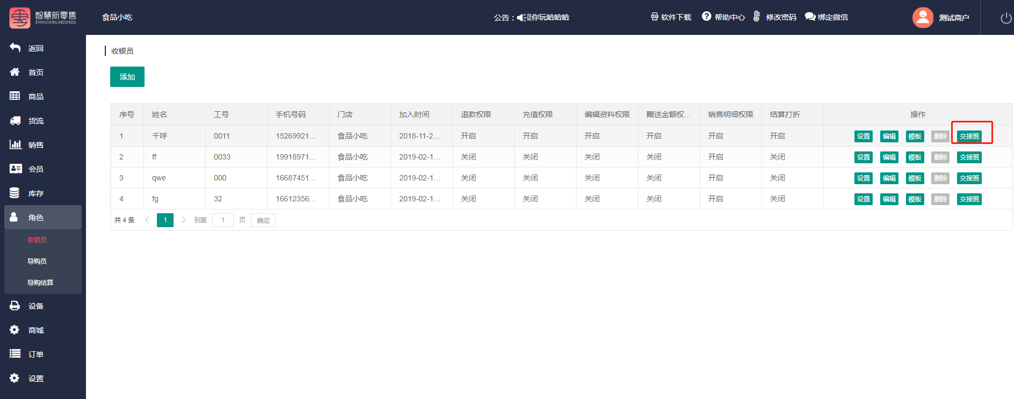This screenshot has height=399, width=1014.
Task: Click 删除 for cashier ff
Action: tap(940, 157)
